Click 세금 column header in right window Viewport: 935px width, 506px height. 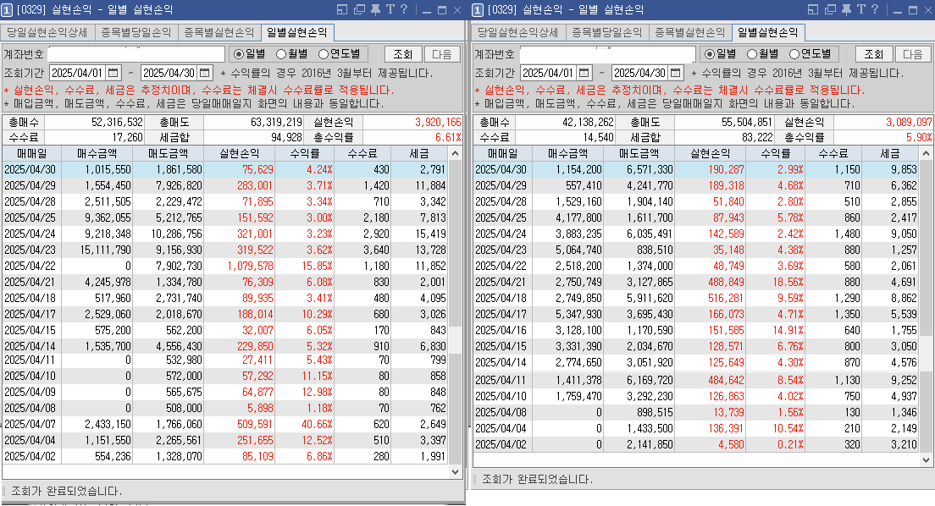[891, 154]
